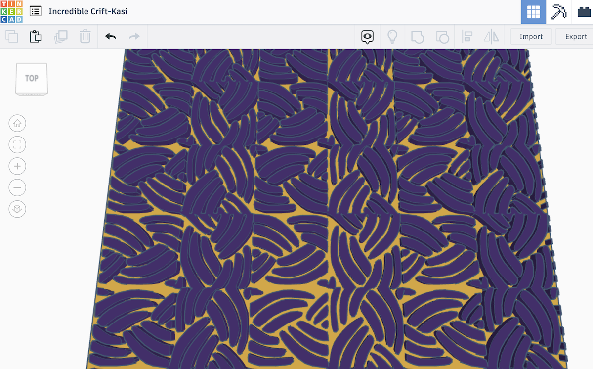This screenshot has width=593, height=369.
Task: Activate the Notes annotation tool
Action: [367, 36]
